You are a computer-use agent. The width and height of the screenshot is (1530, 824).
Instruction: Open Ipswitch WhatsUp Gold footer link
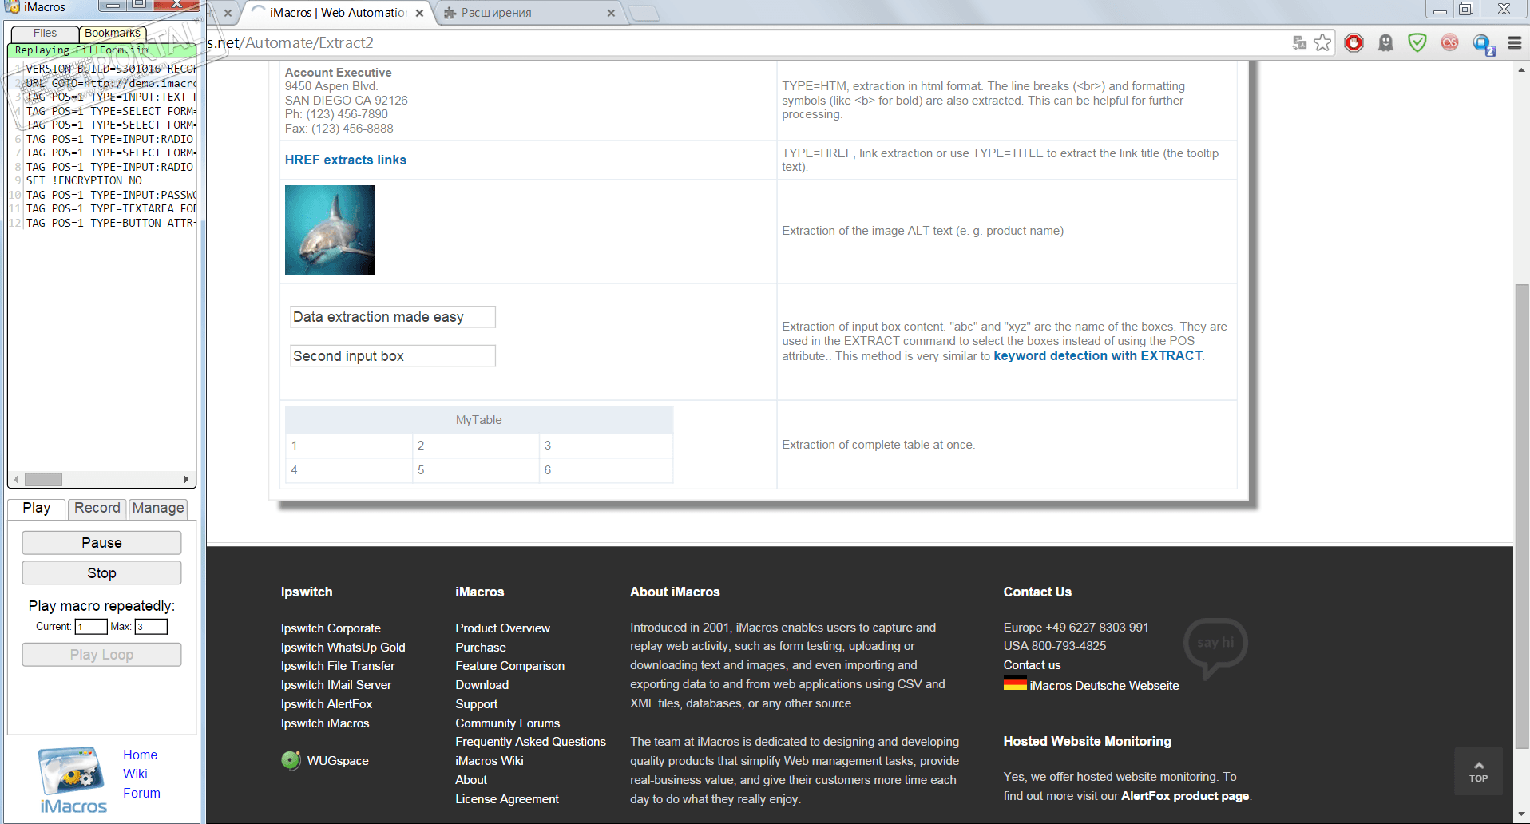tap(343, 648)
